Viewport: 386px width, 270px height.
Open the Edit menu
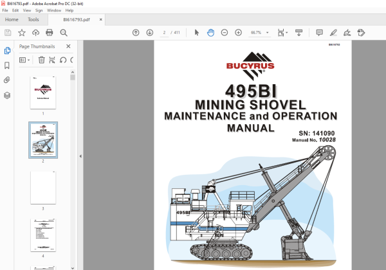click(x=15, y=10)
